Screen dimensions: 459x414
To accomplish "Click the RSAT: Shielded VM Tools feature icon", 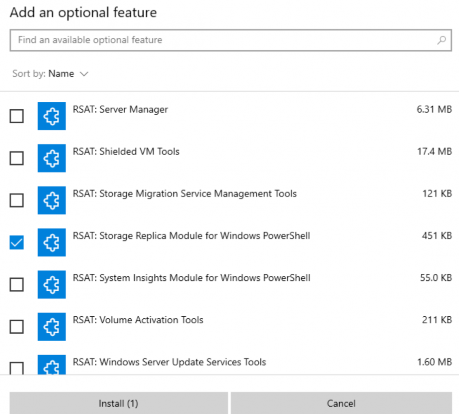I will click(x=51, y=158).
